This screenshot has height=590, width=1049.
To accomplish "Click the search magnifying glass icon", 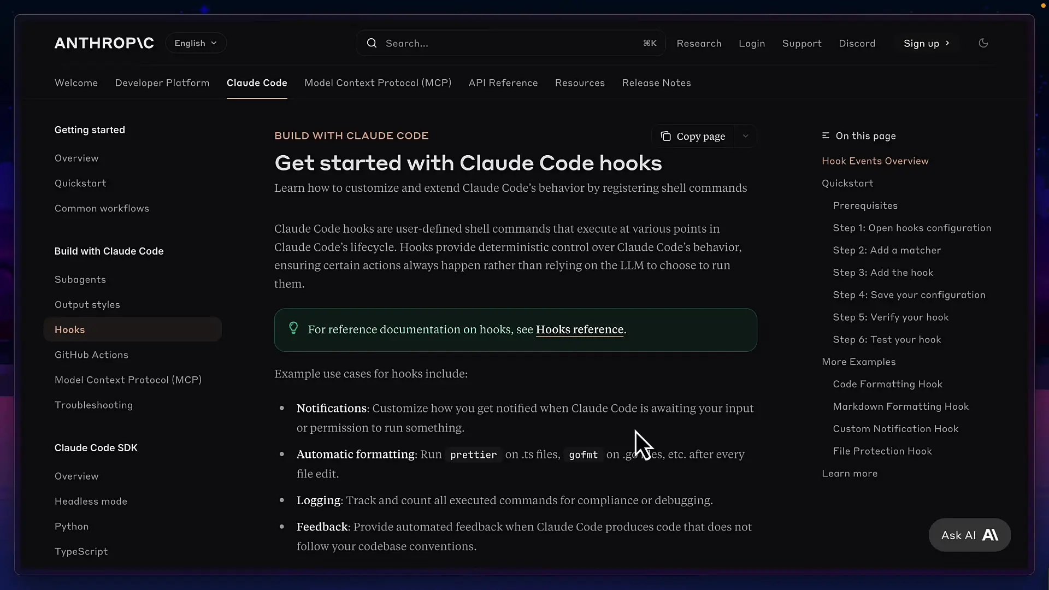I will point(372,43).
